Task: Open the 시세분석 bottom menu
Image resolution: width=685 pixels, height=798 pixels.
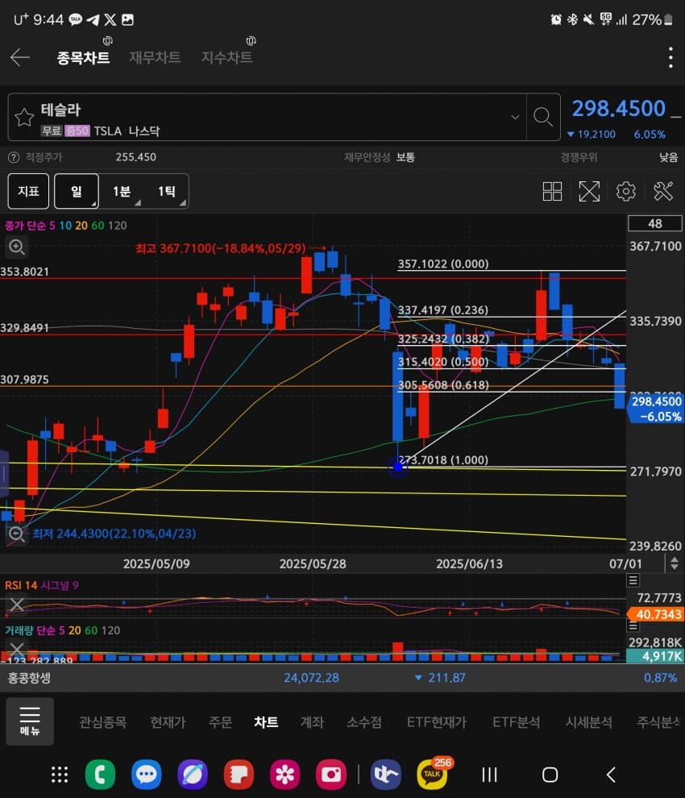Action: pos(589,722)
